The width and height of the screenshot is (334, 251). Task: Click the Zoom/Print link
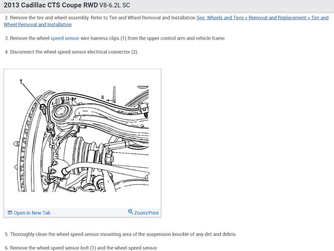(146, 213)
